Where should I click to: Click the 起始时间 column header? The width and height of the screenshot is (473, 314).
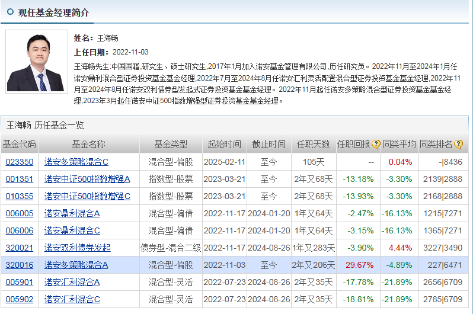tap(225, 144)
